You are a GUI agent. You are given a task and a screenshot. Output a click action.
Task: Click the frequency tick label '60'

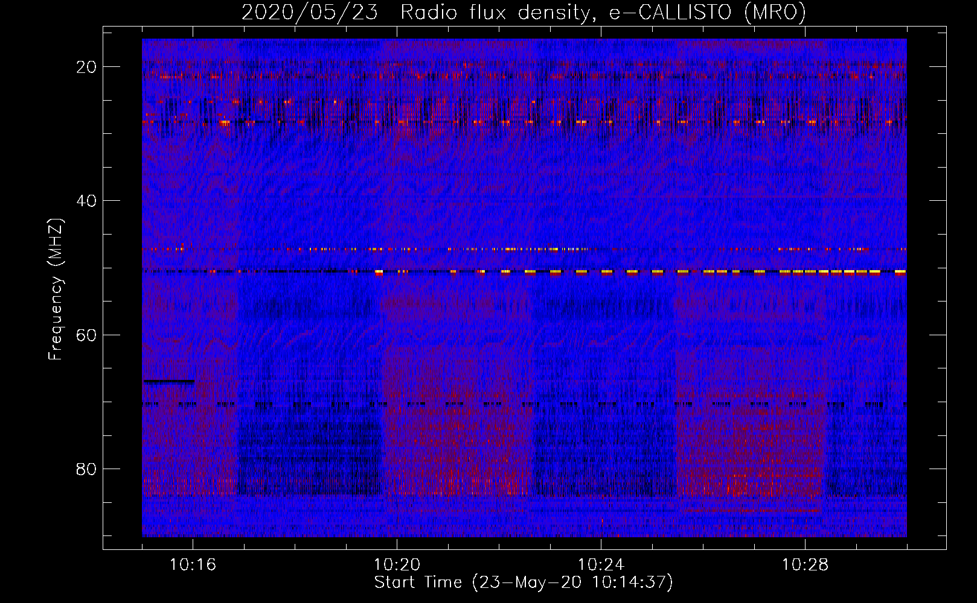click(87, 335)
